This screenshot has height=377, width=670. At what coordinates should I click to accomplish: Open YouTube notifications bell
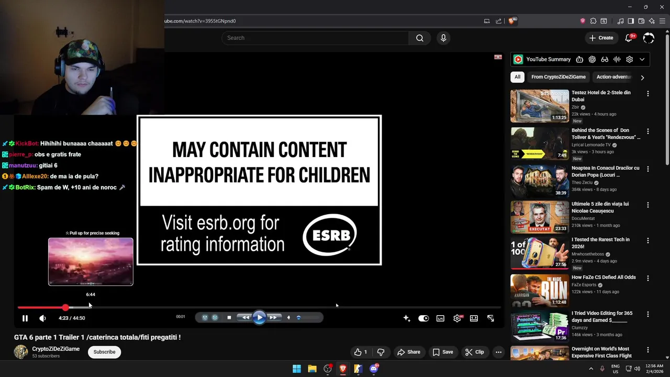tap(629, 38)
